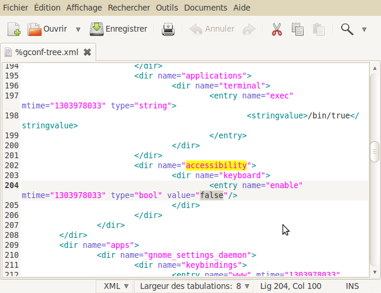Screen dimensions: 381x293
Task: Undo with the Annuler button
Action: pos(212,29)
